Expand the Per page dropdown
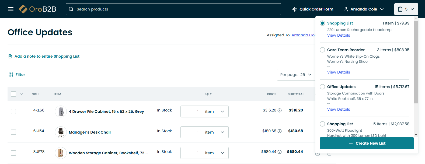The image size is (425, 164). [296, 75]
